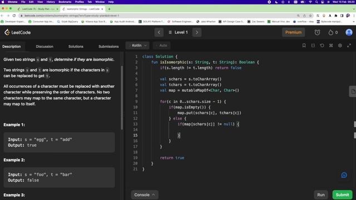Click the macOS Spotlight search icon

click(317, 2)
